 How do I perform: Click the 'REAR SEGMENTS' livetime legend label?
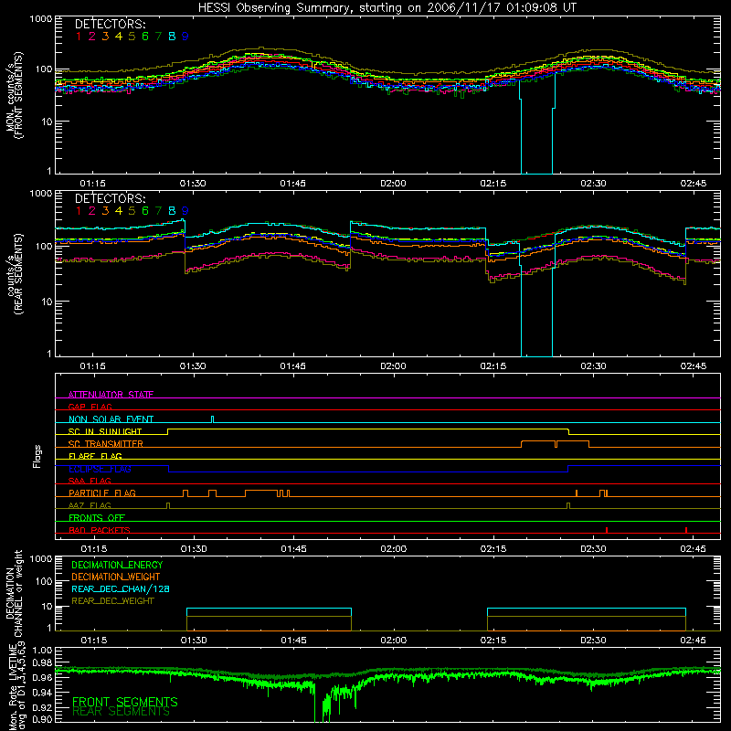122,712
